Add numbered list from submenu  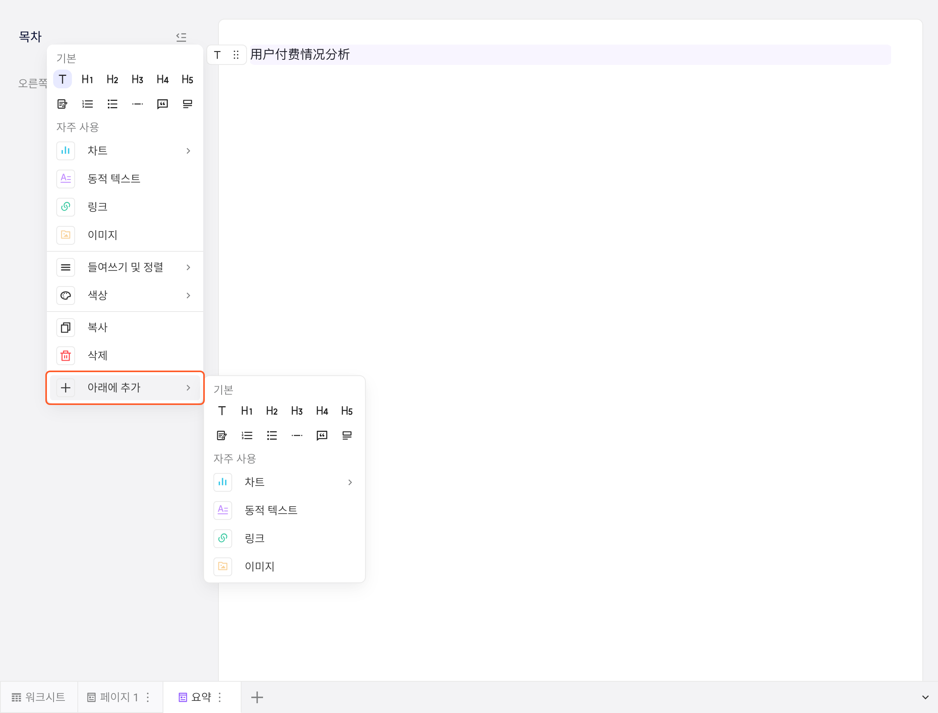click(x=247, y=435)
